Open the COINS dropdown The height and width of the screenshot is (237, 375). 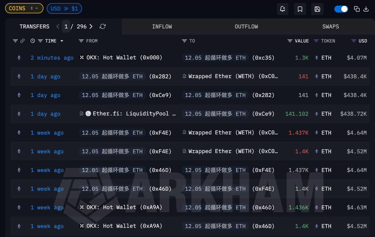[24, 8]
